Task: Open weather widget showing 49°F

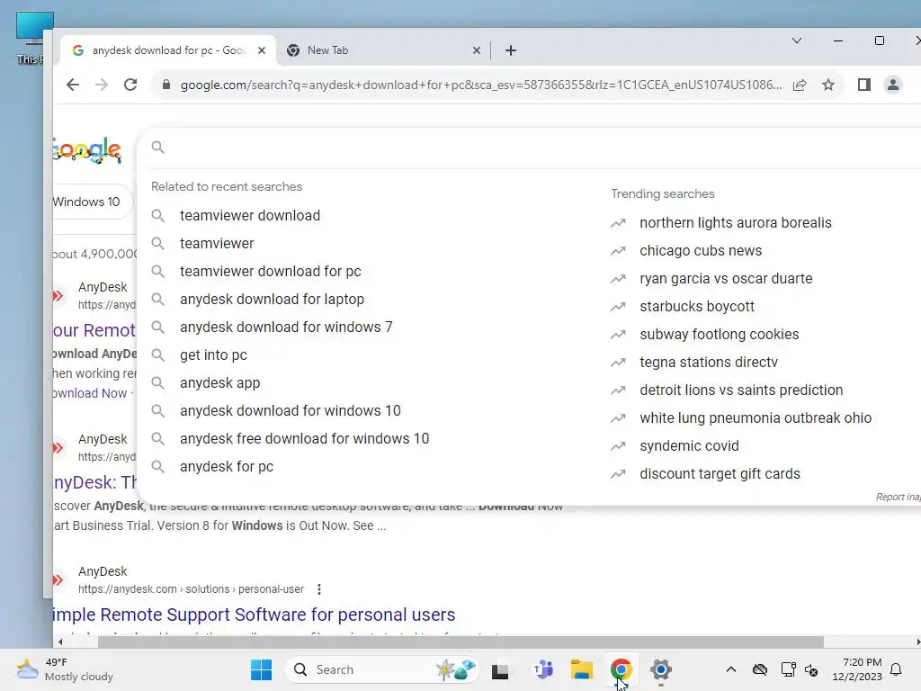Action: point(65,669)
